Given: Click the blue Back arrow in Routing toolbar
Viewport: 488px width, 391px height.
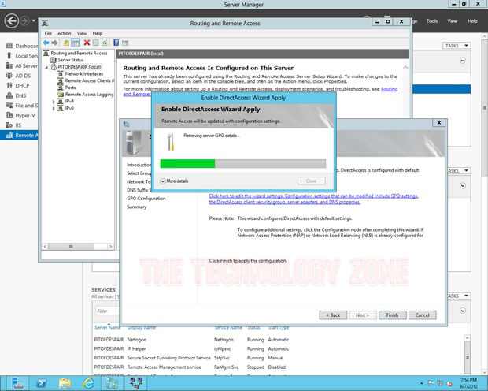Looking at the screenshot, I should click(46, 43).
